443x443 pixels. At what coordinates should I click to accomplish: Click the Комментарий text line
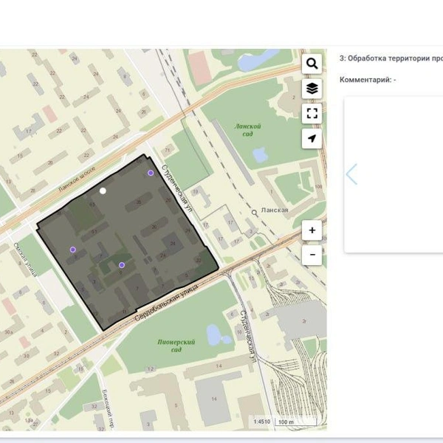point(368,80)
